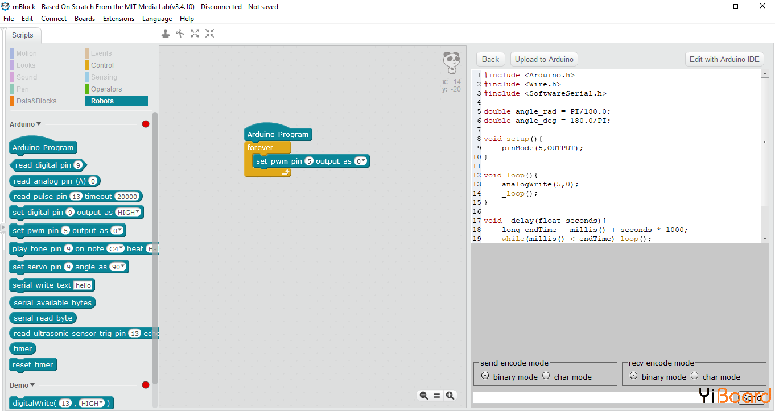
Task: Switch to the Scripts tab
Action: coord(23,35)
